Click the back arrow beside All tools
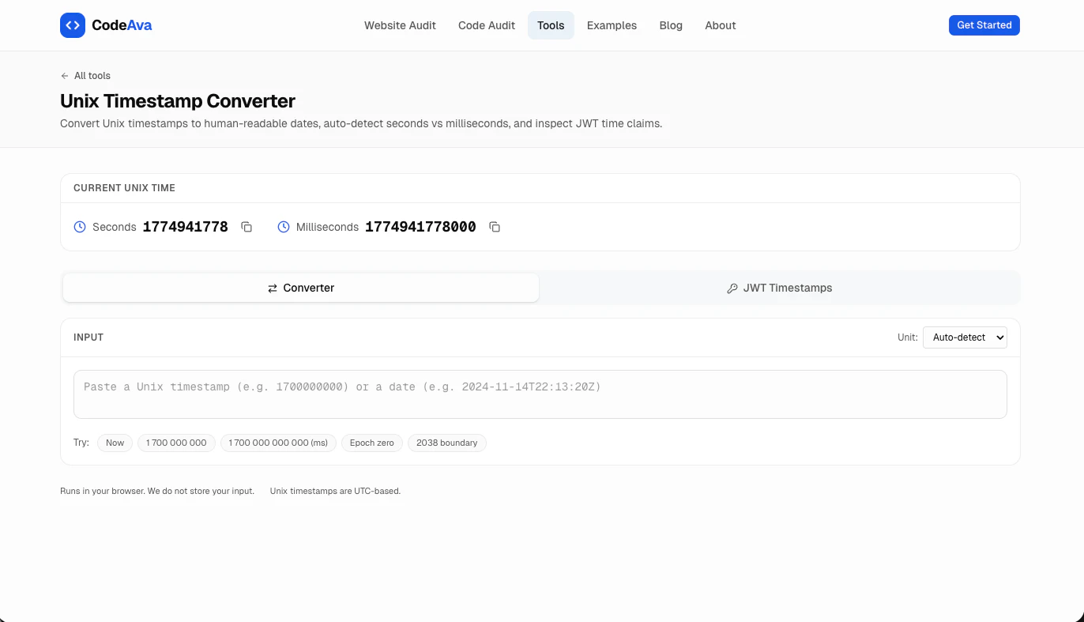Viewport: 1084px width, 622px height. pyautogui.click(x=63, y=75)
